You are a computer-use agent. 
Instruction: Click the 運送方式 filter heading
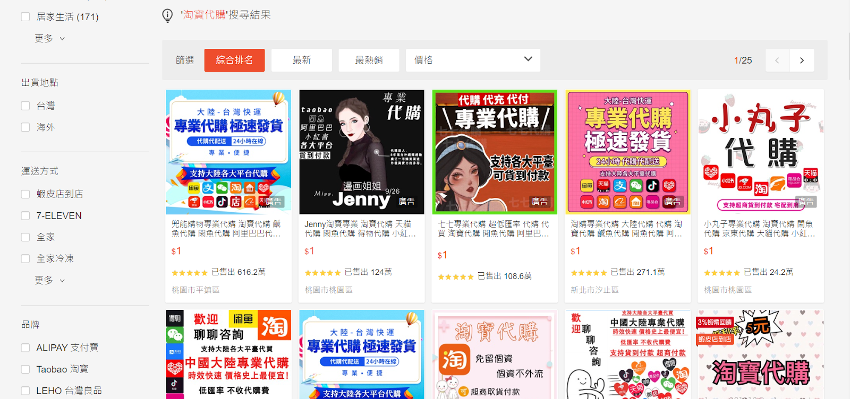[40, 171]
